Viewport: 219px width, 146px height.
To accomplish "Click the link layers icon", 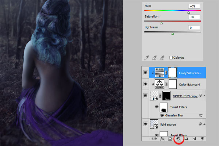I will pyautogui.click(x=154, y=139).
